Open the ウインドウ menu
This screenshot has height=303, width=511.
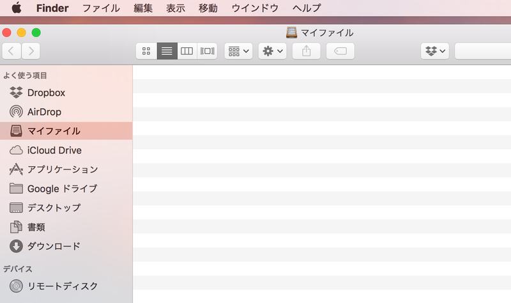(255, 8)
